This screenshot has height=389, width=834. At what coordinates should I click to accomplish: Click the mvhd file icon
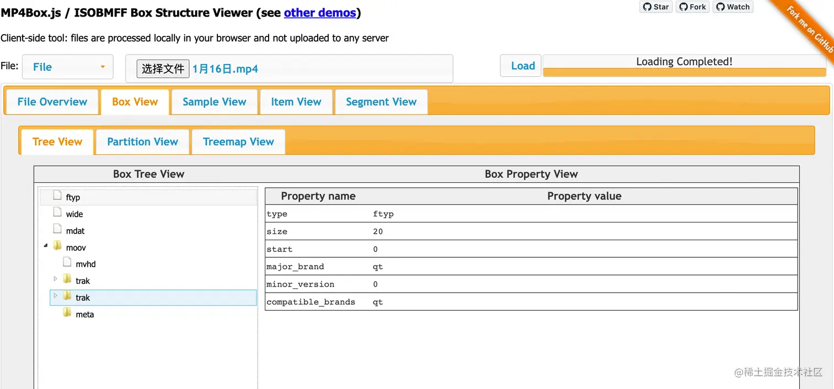pyautogui.click(x=67, y=262)
